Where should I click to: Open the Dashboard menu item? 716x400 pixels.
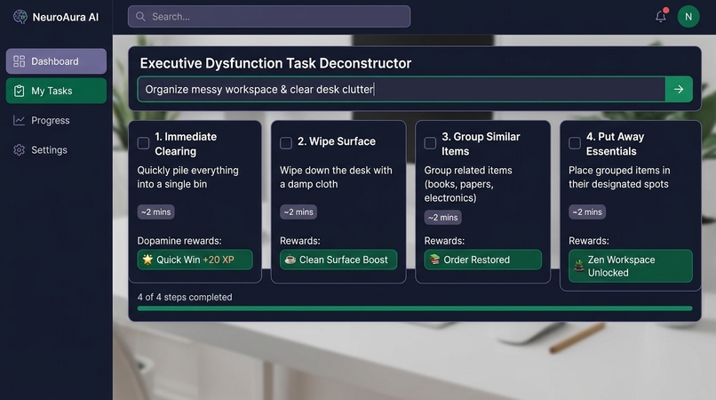(x=56, y=61)
